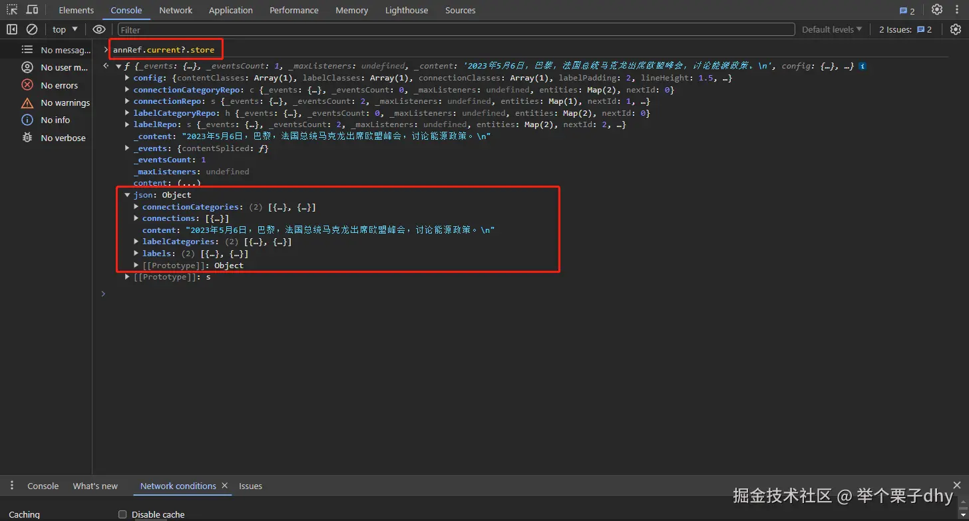The image size is (969, 521).
Task: Toggle the console sidebar panel icon
Action: click(x=12, y=29)
